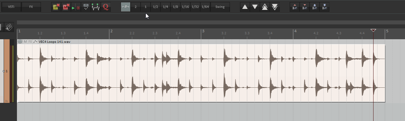Screen dimensions: 405x121
Task: Set grid division to 1/32
Action: pyautogui.click(x=195, y=7)
